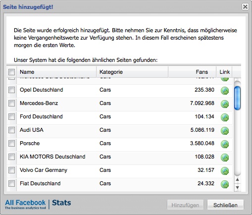Screen dimensions: 252x215
Task: Check the KIA MOTORS Deutschland row checkbox
Action: (11, 157)
